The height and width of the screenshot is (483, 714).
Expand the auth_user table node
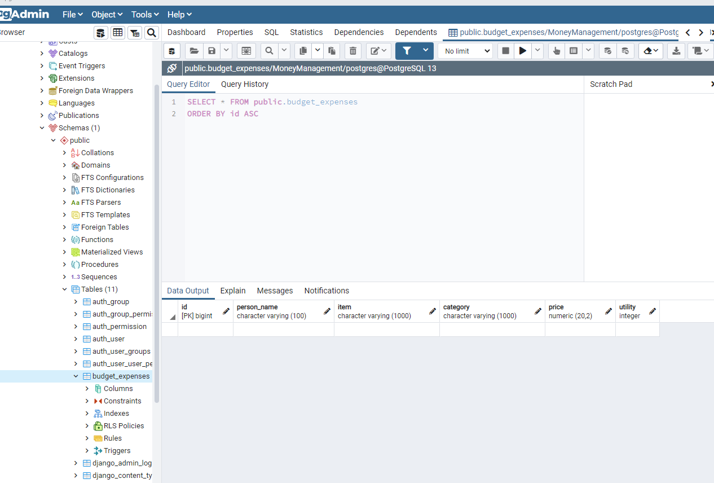(x=76, y=339)
